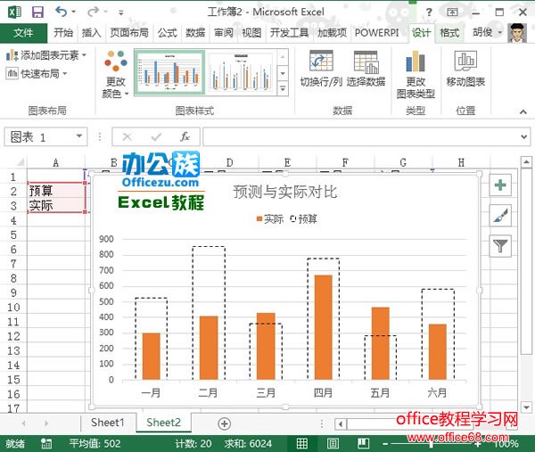The width and height of the screenshot is (535, 452).
Task: Click inside the formula bar
Action: tap(362, 136)
